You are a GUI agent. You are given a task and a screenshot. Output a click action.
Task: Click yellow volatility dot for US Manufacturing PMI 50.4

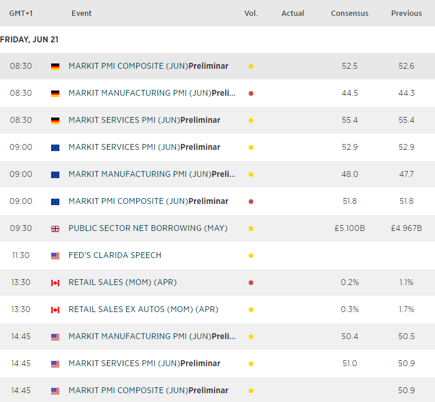coord(251,337)
